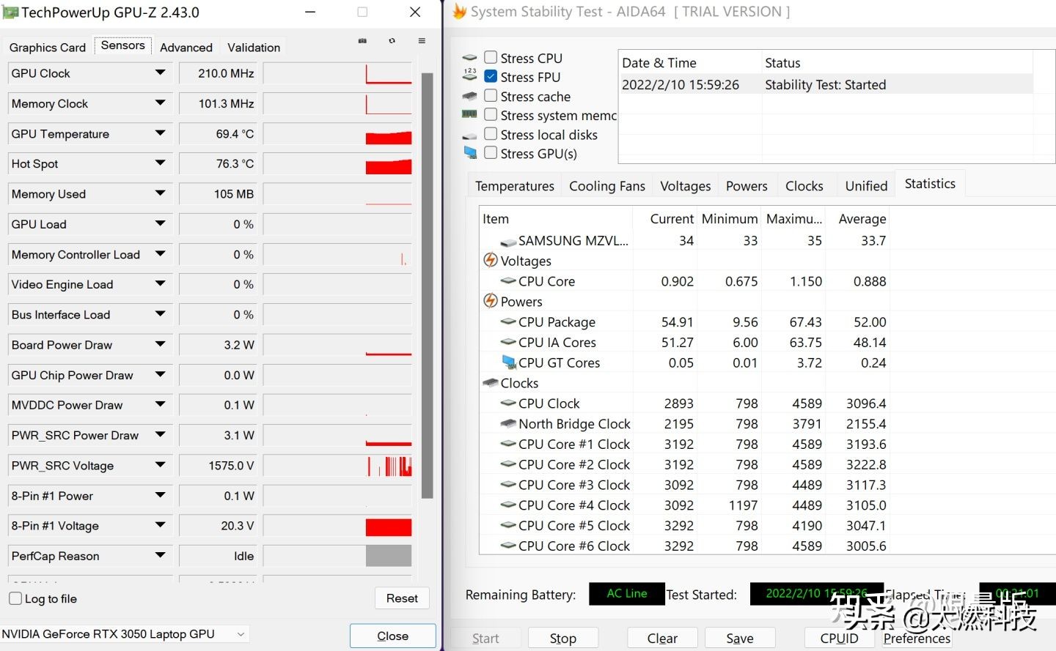
Task: Switch to the Advanced tab in GPU-Z
Action: [186, 48]
